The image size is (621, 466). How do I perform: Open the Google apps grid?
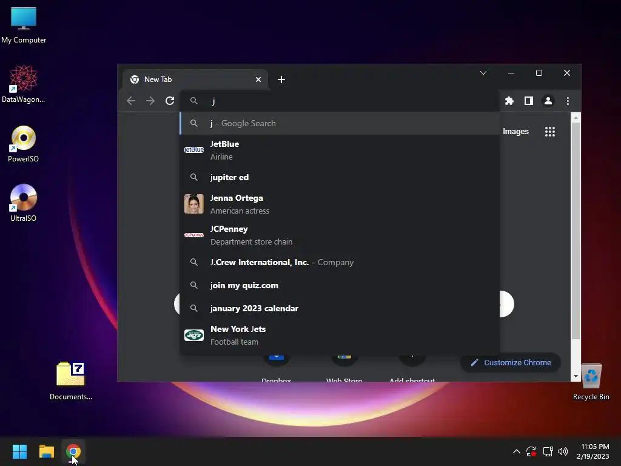[x=550, y=132]
